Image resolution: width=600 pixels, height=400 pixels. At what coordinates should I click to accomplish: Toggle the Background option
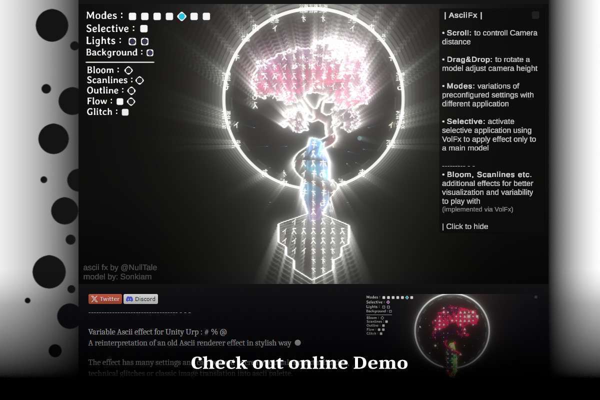(150, 52)
